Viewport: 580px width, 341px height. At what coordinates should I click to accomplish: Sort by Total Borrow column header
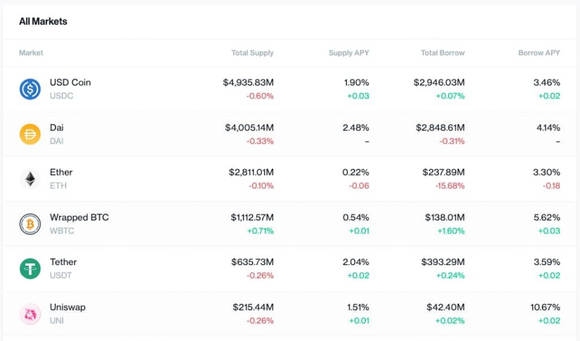click(442, 53)
